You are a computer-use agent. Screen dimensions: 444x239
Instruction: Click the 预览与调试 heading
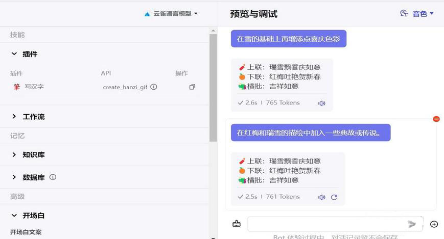[x=254, y=14]
